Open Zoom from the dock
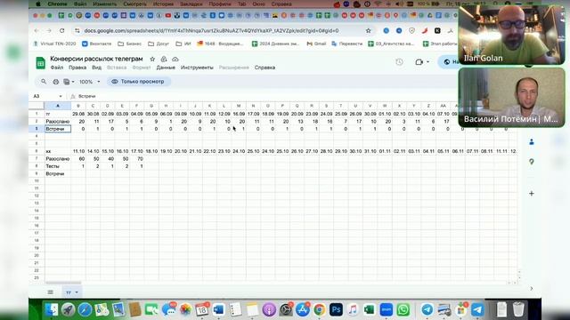The width and height of the screenshot is (570, 320). pyautogui.click(x=386, y=310)
